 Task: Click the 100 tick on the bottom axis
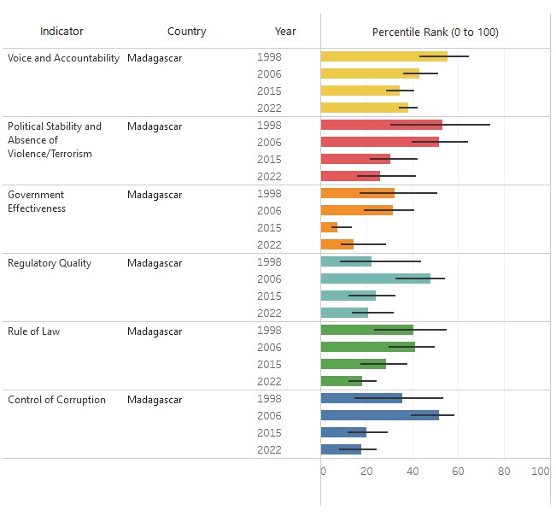[x=540, y=472]
